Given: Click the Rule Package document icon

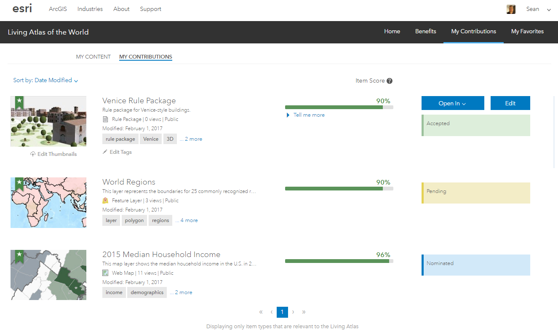Looking at the screenshot, I should coord(105,119).
